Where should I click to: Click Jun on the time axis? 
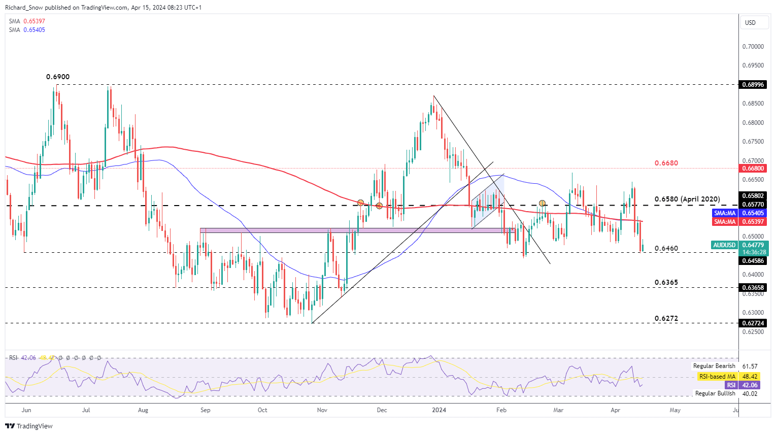[26, 410]
